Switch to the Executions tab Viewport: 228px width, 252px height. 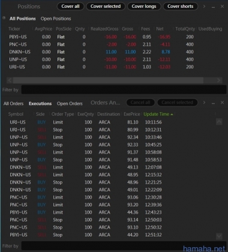pyautogui.click(x=40, y=104)
